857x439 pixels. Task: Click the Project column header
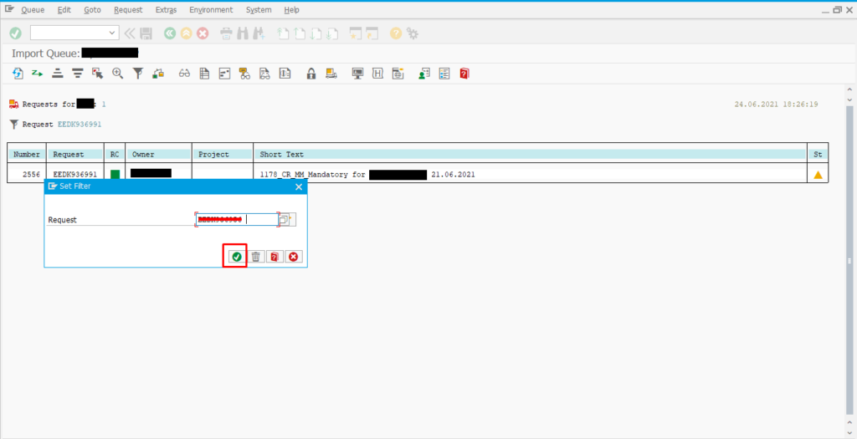tap(223, 155)
